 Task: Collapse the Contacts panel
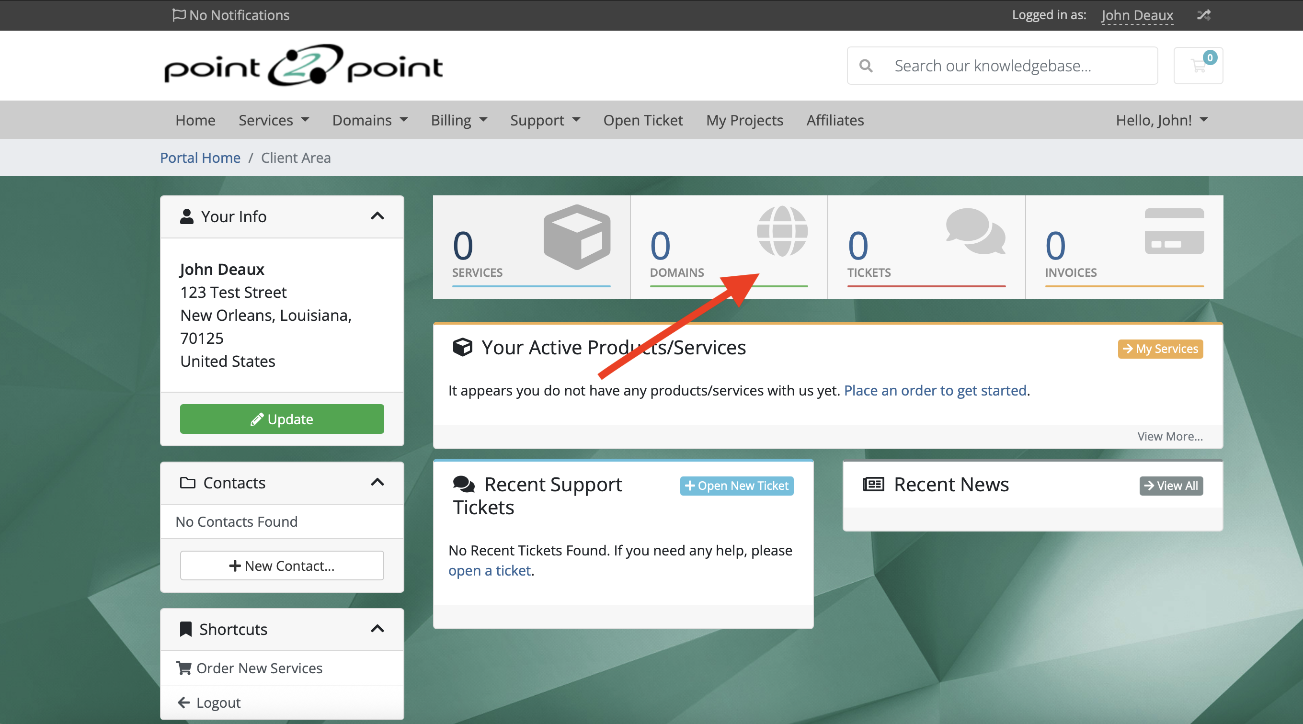(x=377, y=482)
